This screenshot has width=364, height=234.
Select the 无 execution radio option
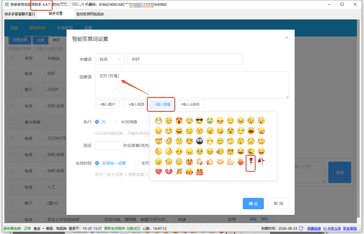[x=97, y=122]
